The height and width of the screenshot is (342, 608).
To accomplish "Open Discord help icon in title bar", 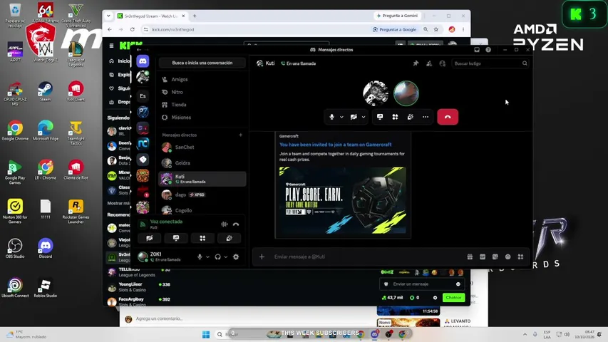I will tap(488, 50).
